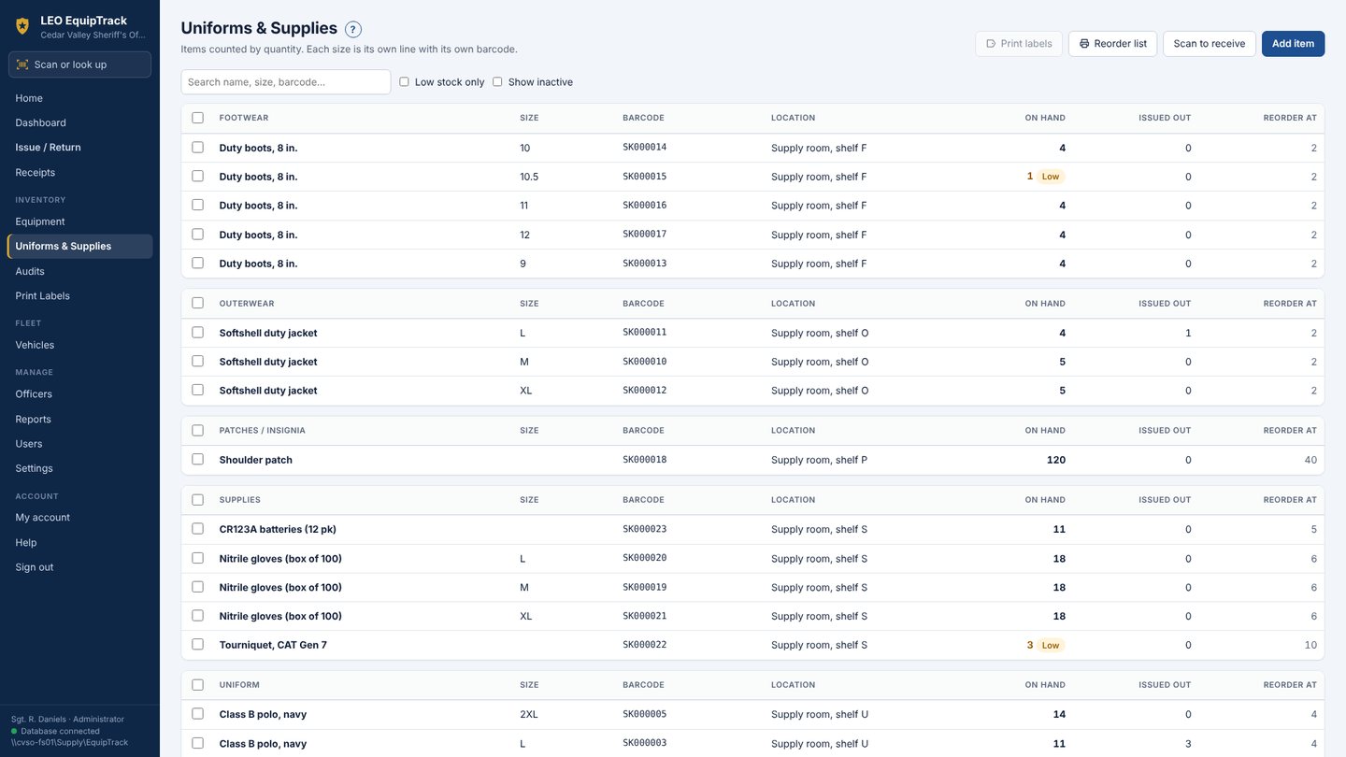The image size is (1346, 757).
Task: Click the LEO EquipTrack shield logo
Action: click(22, 26)
